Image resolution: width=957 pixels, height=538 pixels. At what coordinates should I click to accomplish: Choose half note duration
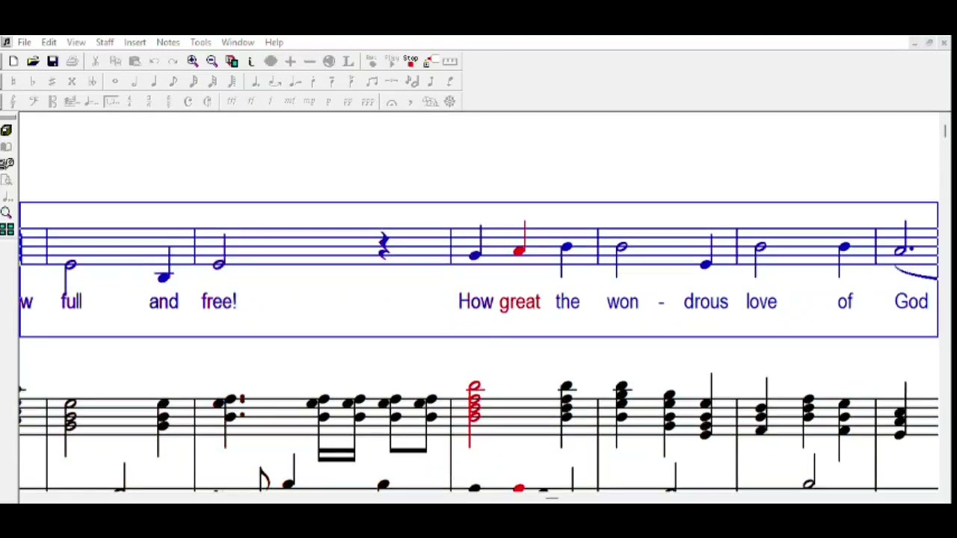click(x=135, y=81)
